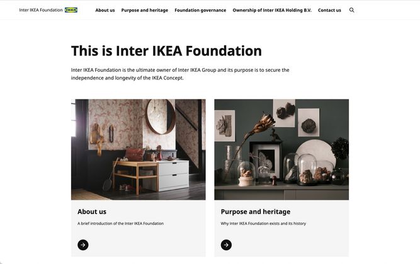Click 'A brief introduction of the Inter IKEA Foundation'

(x=120, y=223)
